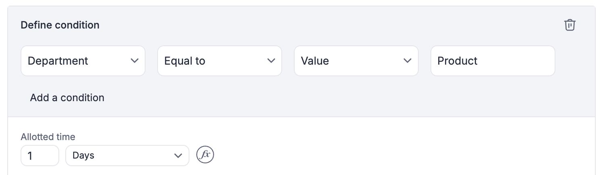This screenshot has width=603, height=175.
Task: Click the Allotted time label
Action: 48,137
